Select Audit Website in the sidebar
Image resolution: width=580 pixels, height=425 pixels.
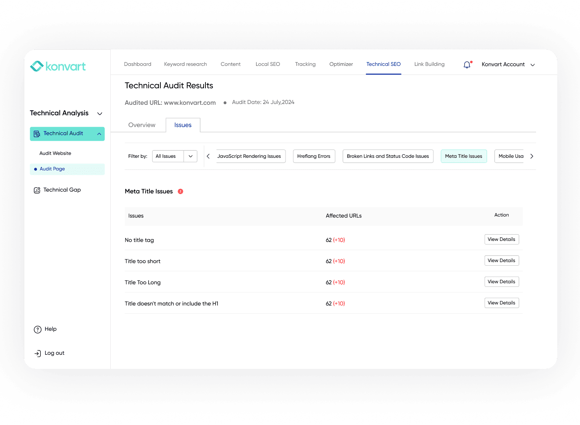coord(55,153)
